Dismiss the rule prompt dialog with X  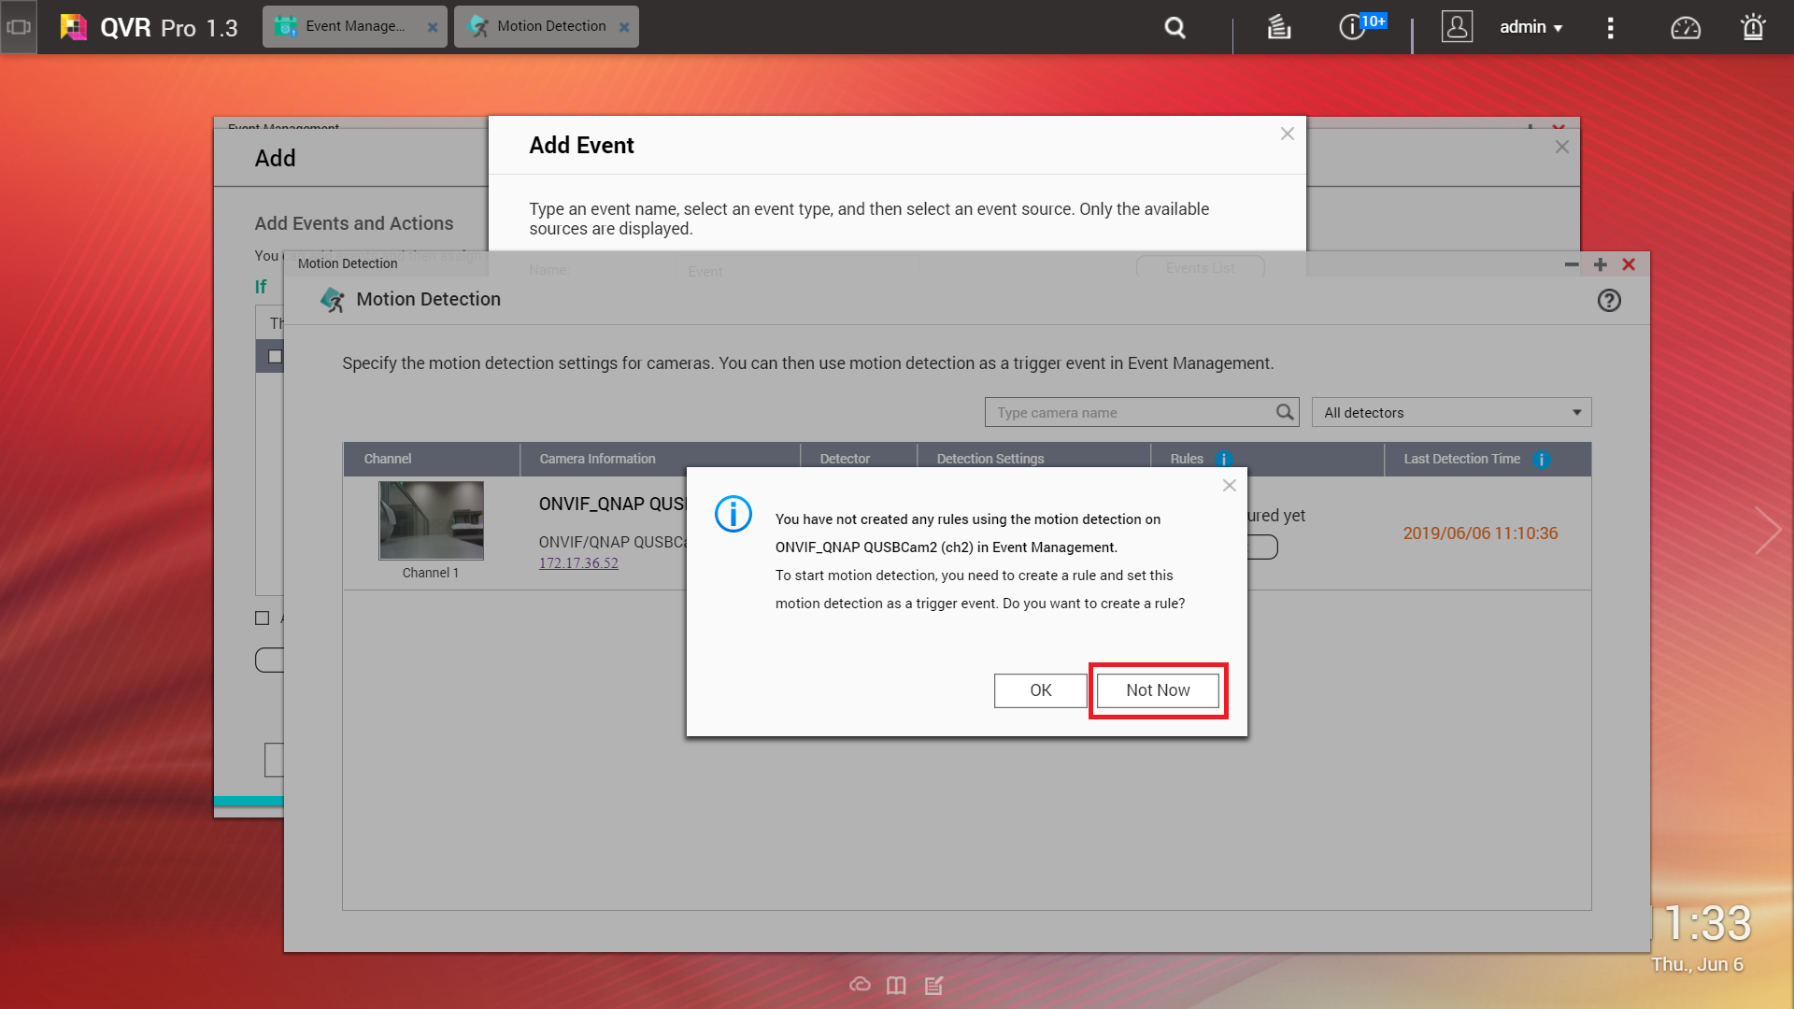1230,485
